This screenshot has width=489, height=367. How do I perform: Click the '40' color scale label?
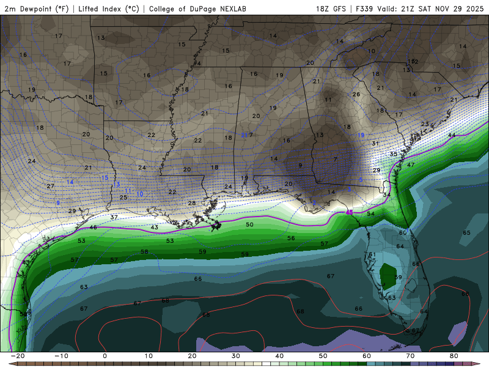coord(279,356)
